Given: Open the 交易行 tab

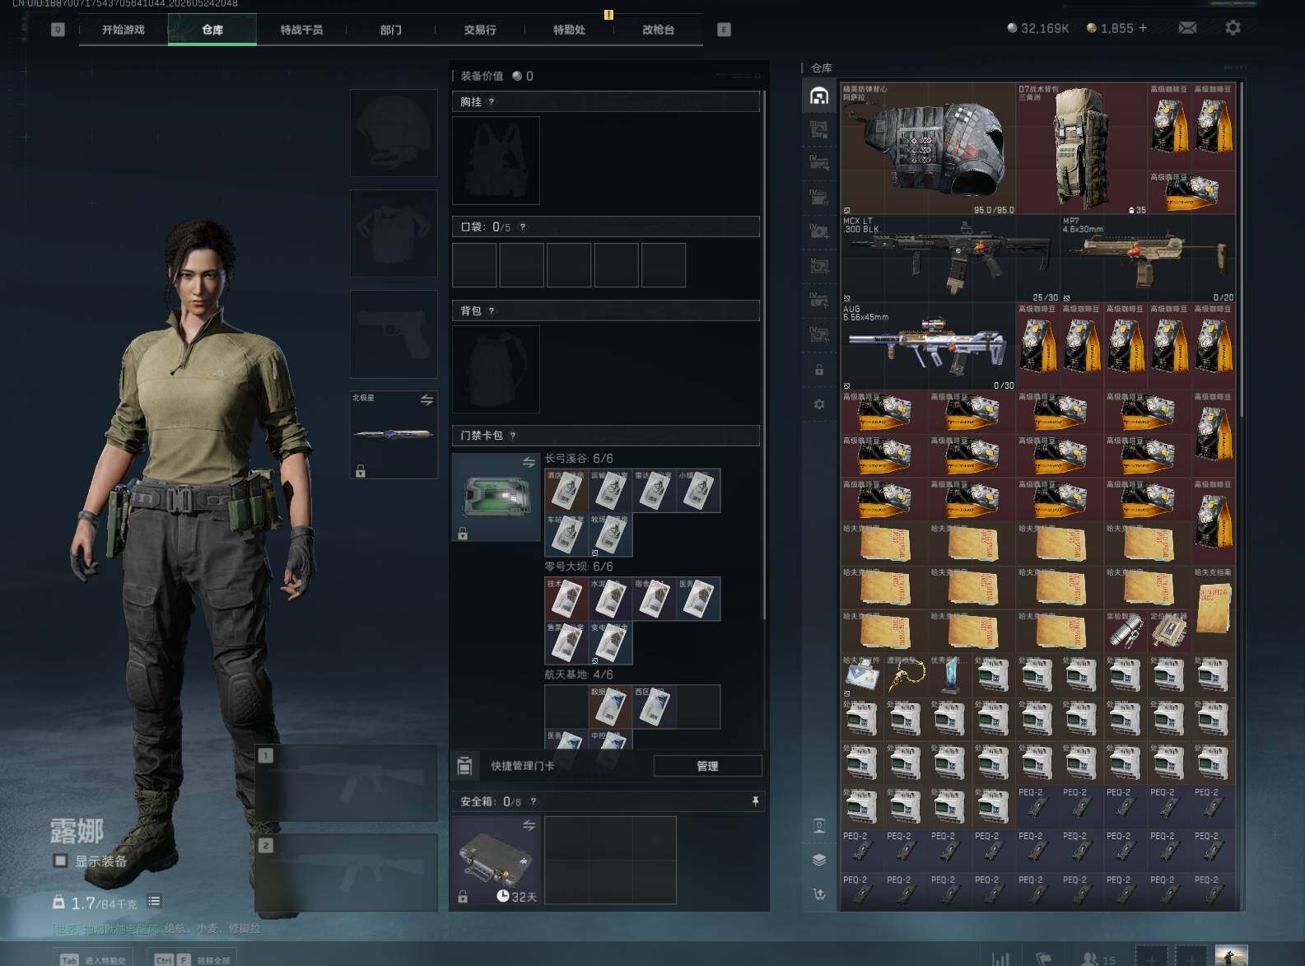Looking at the screenshot, I should point(480,30).
